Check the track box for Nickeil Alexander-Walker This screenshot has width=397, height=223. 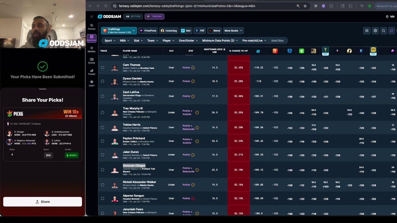[x=102, y=185]
